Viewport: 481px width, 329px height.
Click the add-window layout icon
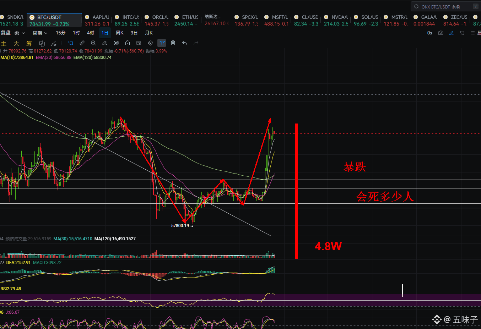(x=462, y=33)
